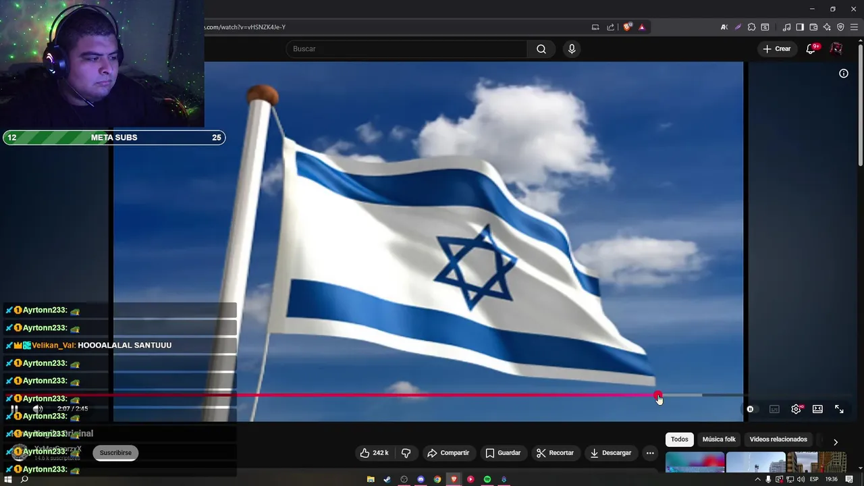
Task: Focus the Buscar search field
Action: click(406, 49)
